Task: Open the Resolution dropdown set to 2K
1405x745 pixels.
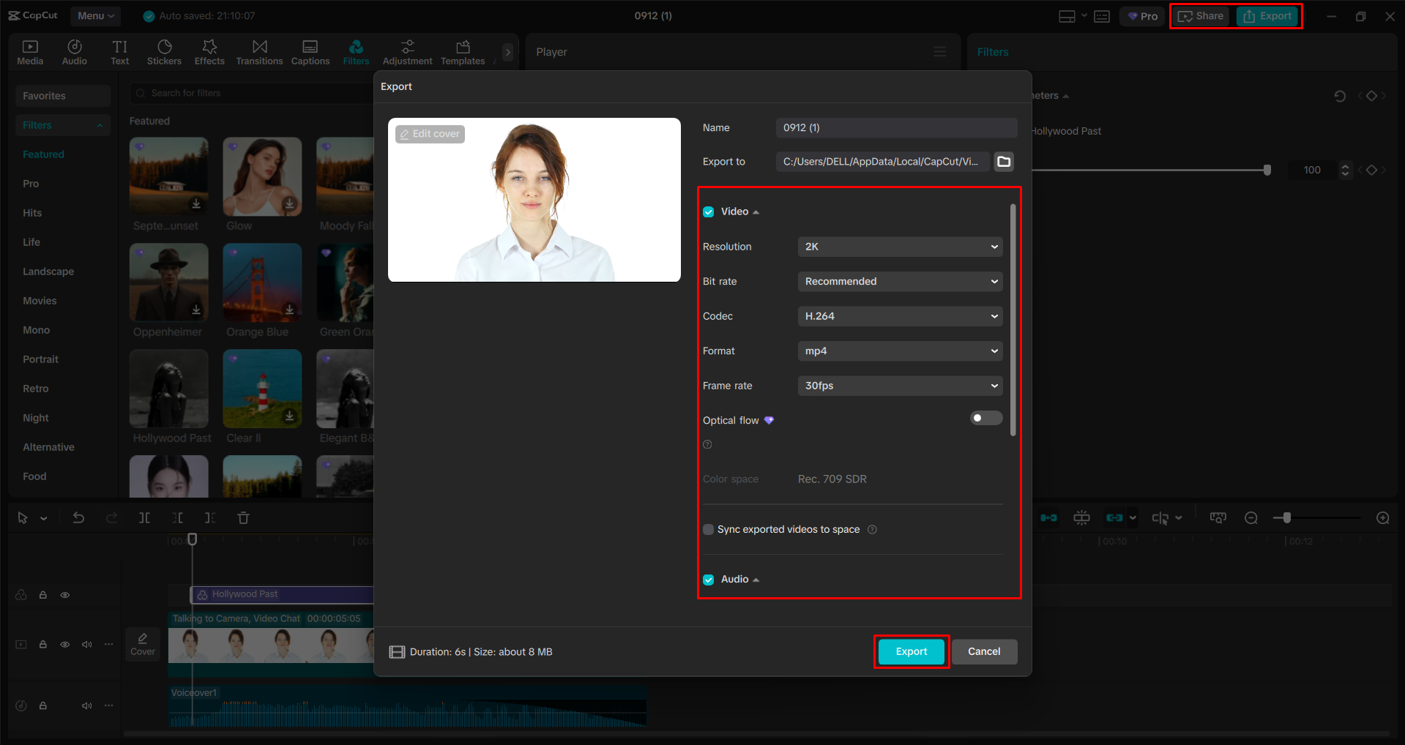Action: [899, 247]
